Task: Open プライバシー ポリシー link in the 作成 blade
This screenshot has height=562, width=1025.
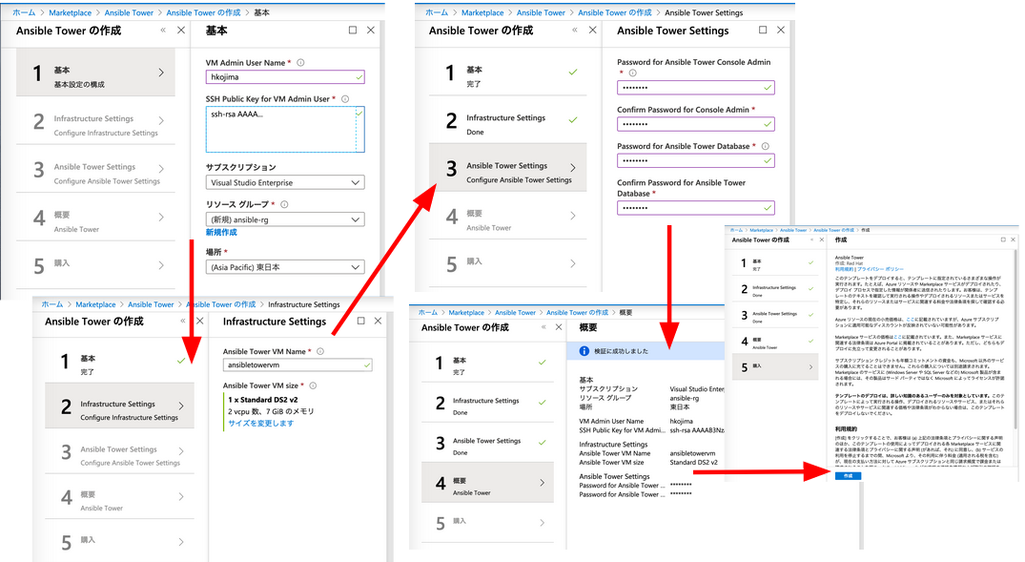Action: [880, 269]
